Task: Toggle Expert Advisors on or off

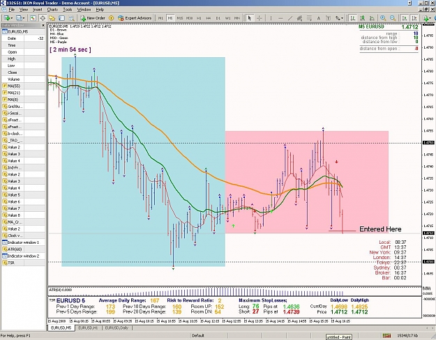Action: [x=135, y=18]
